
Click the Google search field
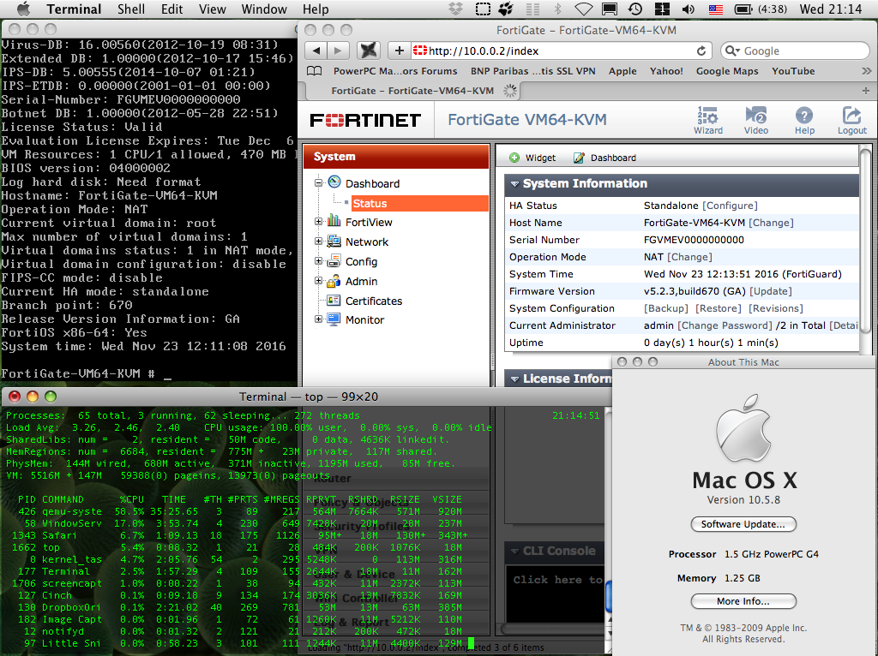pos(795,51)
